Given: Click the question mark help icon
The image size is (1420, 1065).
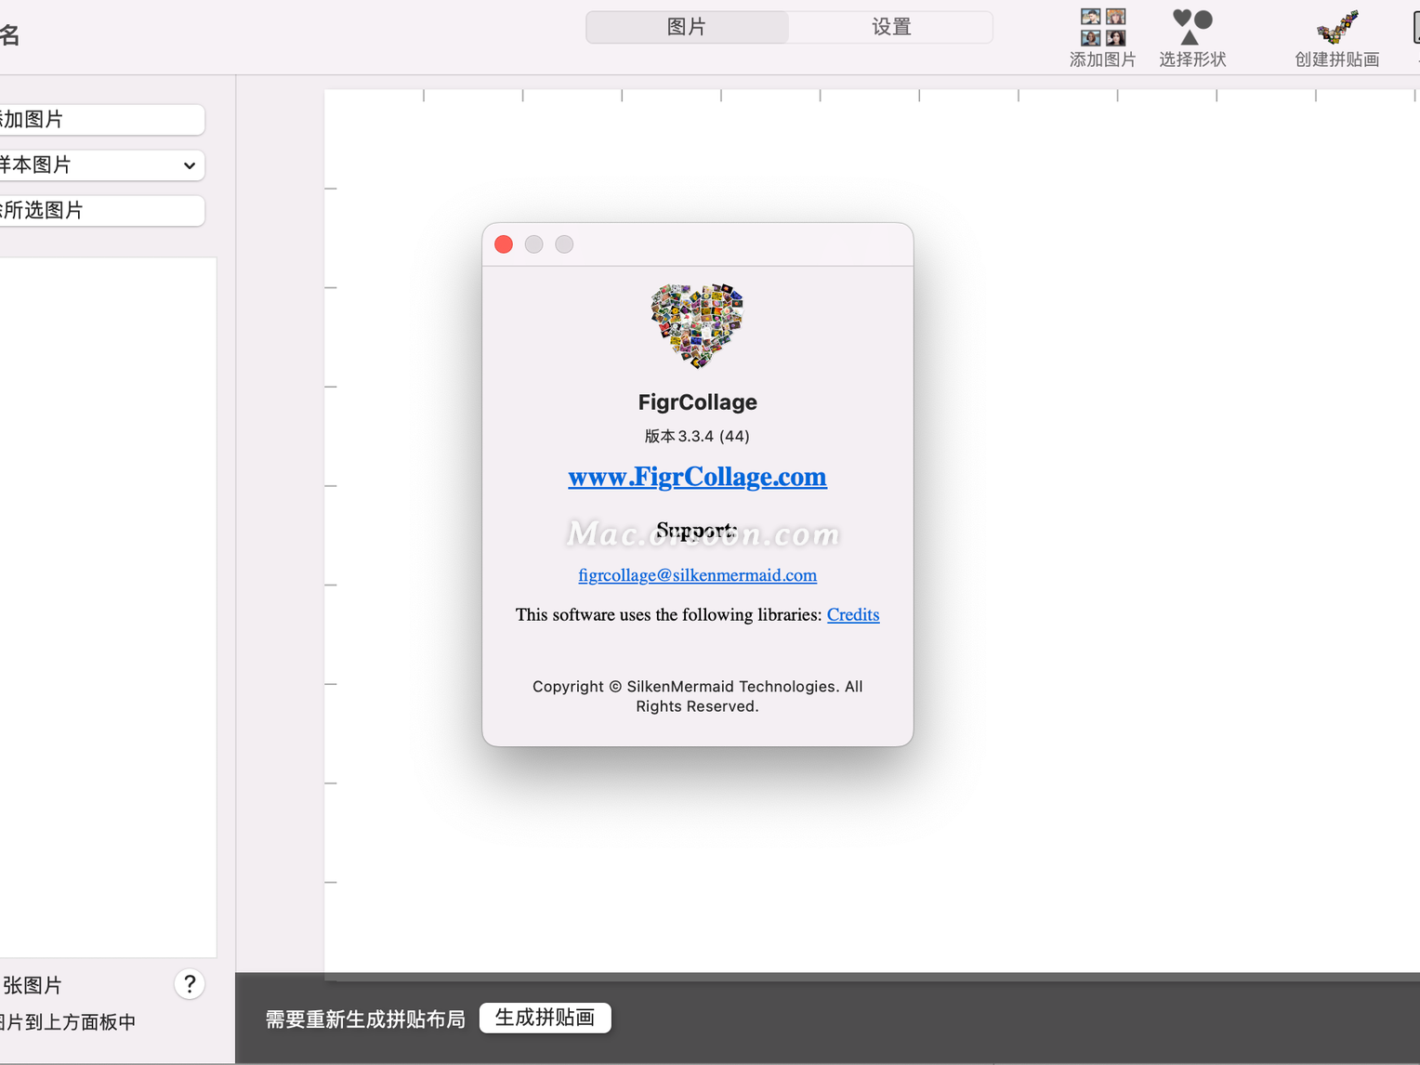Looking at the screenshot, I should point(190,983).
